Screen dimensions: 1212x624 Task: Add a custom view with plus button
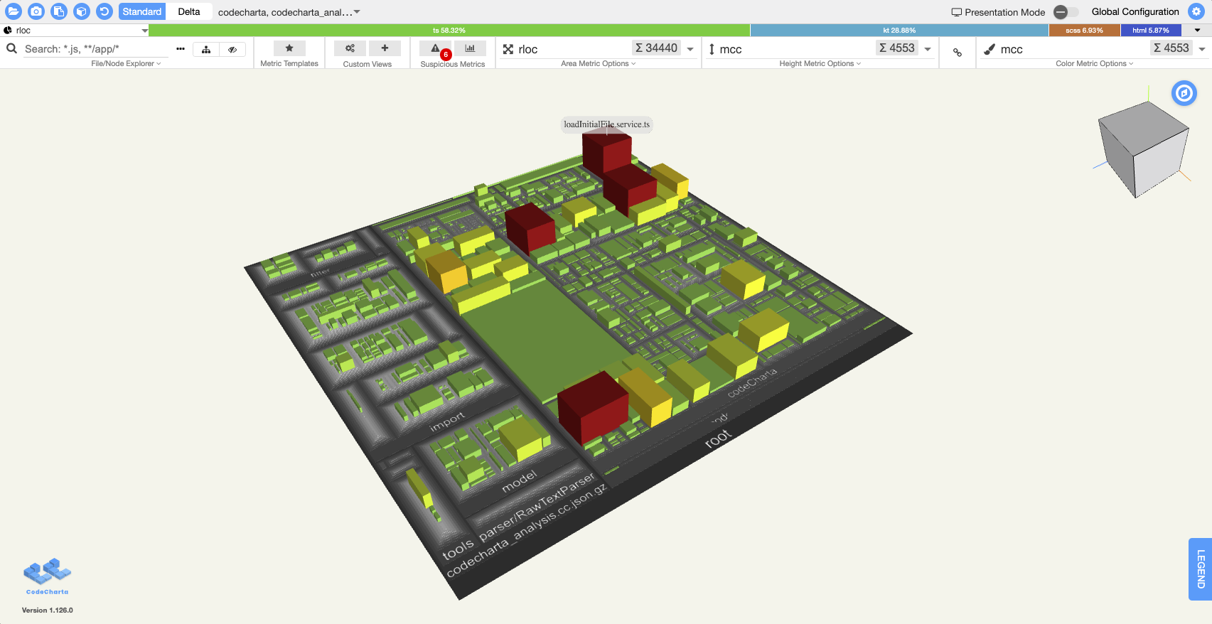[385, 48]
